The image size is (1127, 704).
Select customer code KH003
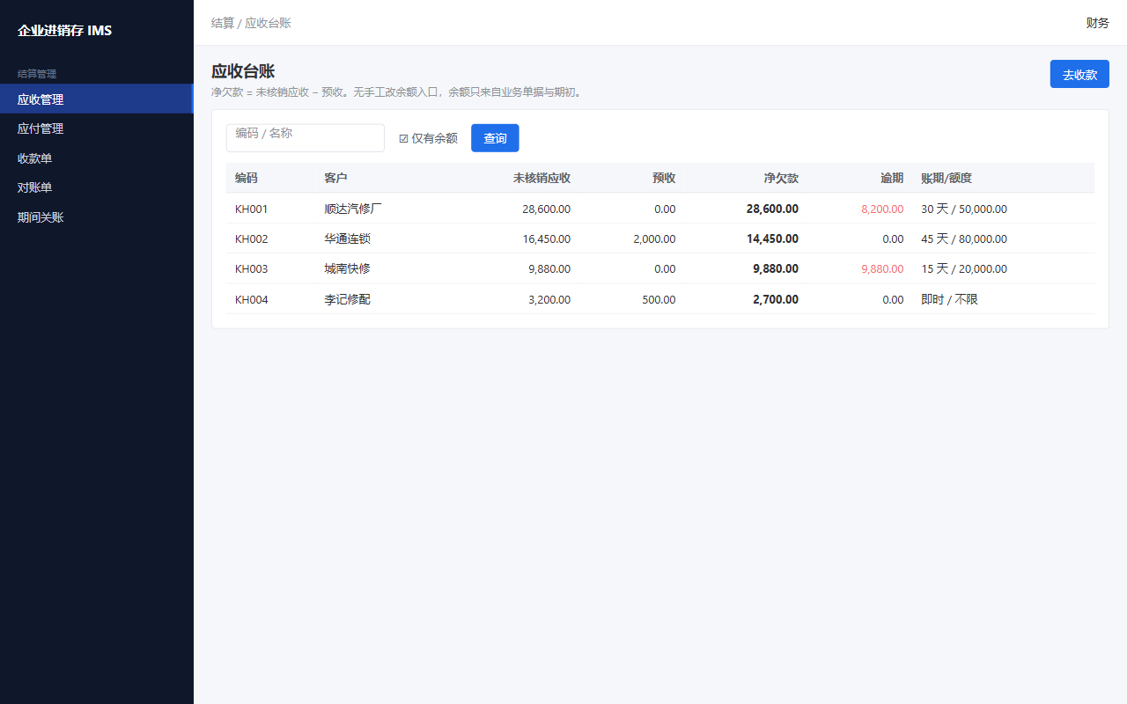coord(251,269)
